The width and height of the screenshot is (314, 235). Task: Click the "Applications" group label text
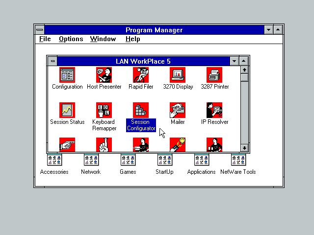(x=202, y=172)
